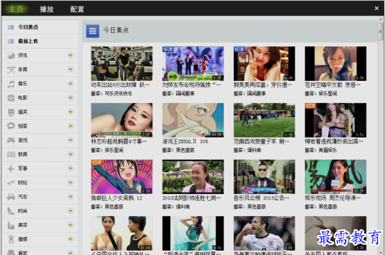Click the 电影 film reel icon
The width and height of the screenshot is (386, 255).
pyautogui.click(x=11, y=98)
